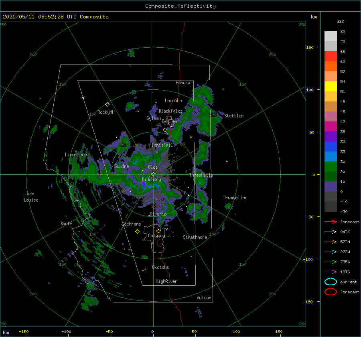Click the Stettler city label
This screenshot has width=361, height=337.
pyautogui.click(x=234, y=116)
